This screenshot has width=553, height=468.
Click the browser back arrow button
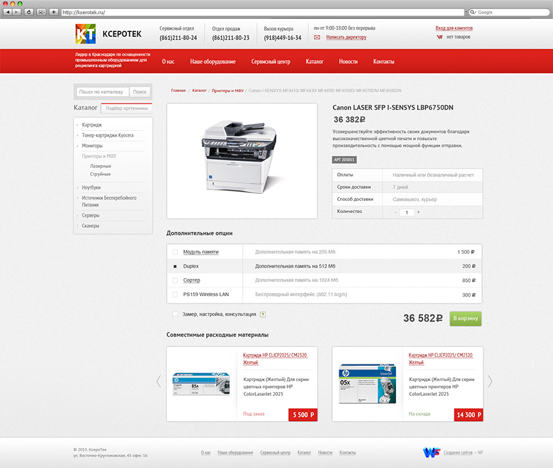[8, 12]
